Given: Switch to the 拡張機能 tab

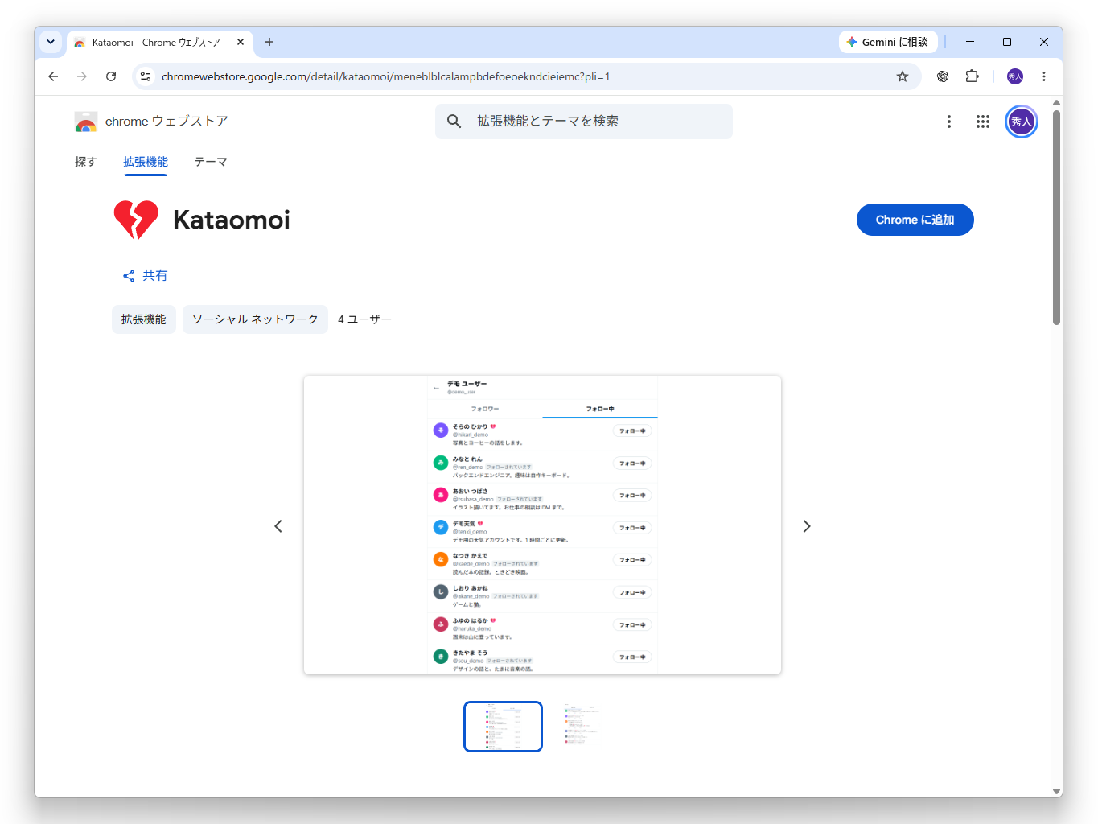Looking at the screenshot, I should [146, 162].
